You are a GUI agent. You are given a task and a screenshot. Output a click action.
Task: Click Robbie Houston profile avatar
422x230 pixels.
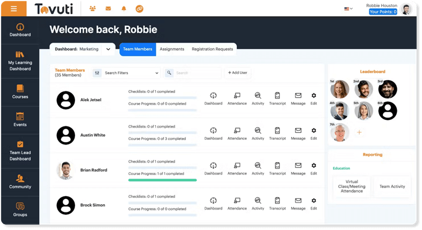(406, 9)
